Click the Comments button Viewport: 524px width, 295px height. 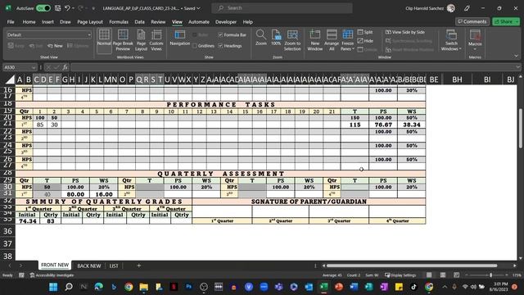click(x=472, y=21)
